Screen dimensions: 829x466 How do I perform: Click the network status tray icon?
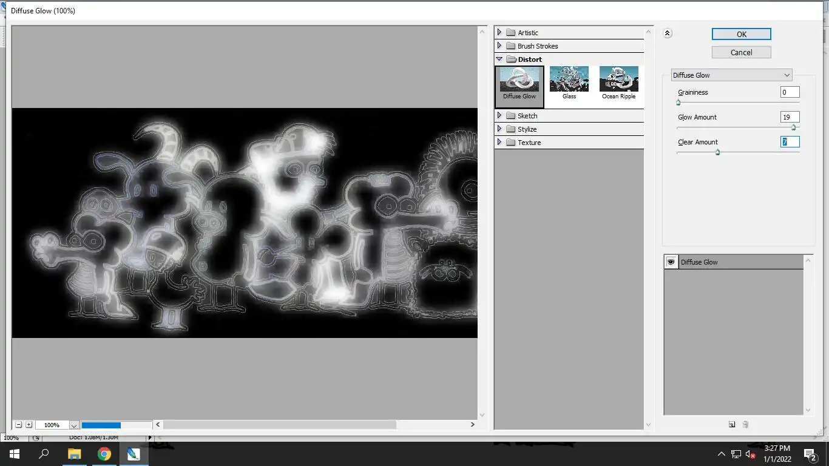[x=736, y=454]
